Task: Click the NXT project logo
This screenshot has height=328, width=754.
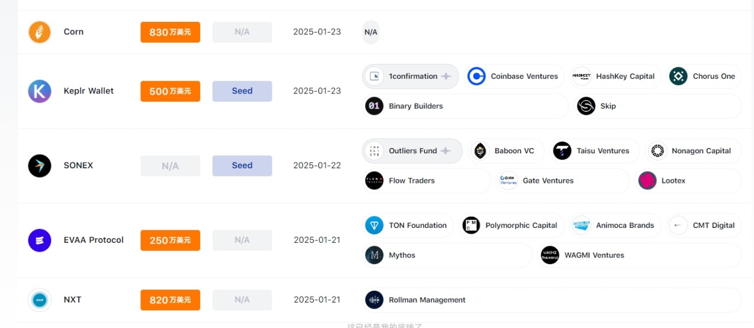Action: tap(40, 300)
